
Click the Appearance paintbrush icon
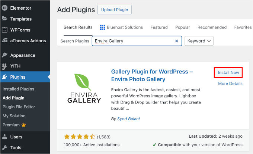click(4, 55)
